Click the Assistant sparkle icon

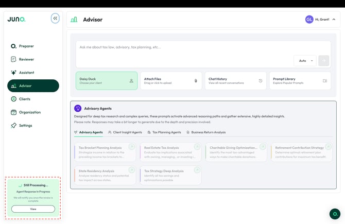pyautogui.click(x=13, y=73)
